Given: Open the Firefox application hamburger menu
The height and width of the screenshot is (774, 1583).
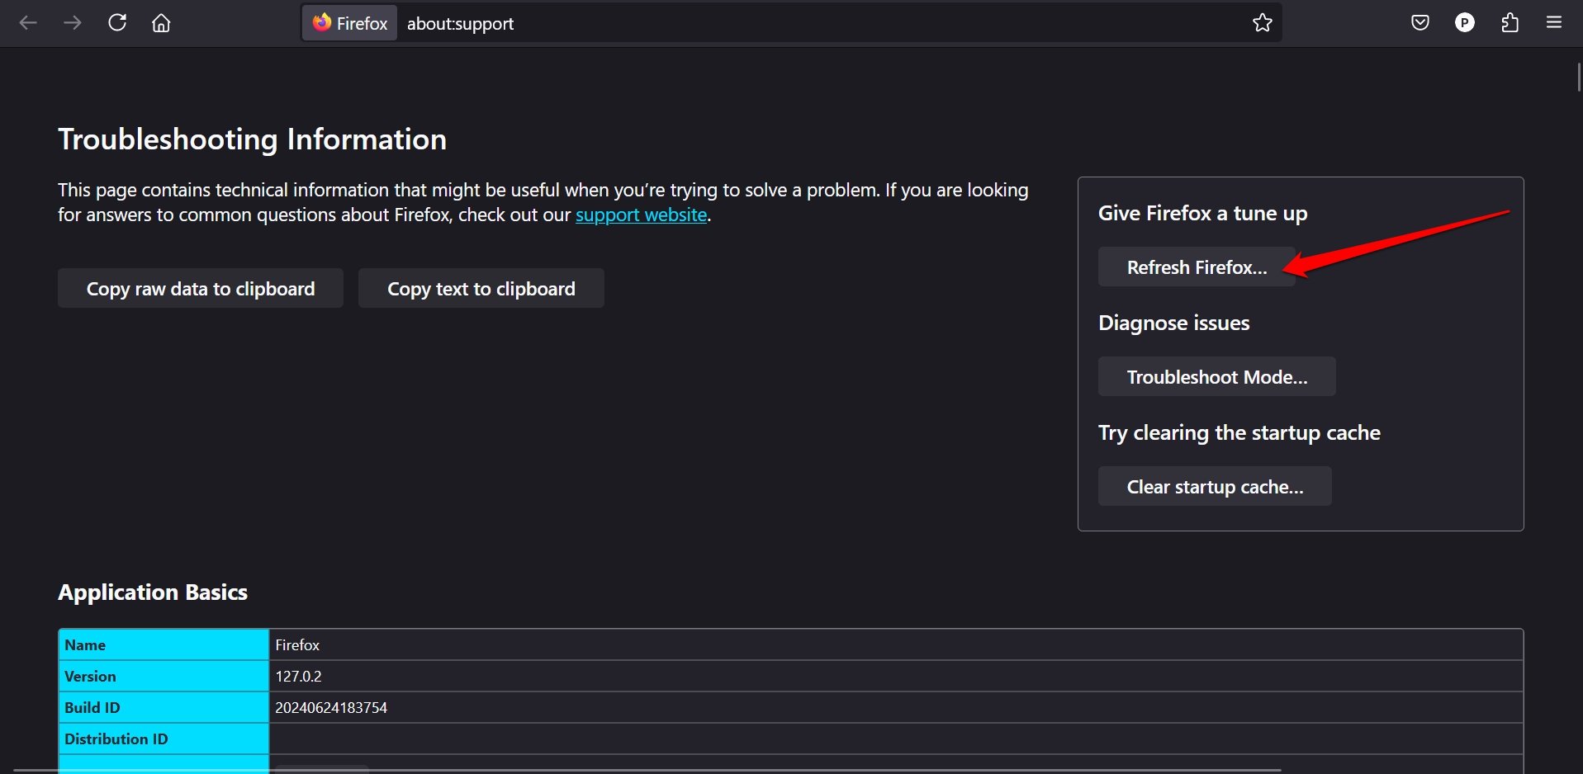Looking at the screenshot, I should tap(1554, 23).
